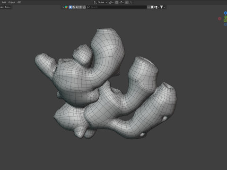Open the Add menu
The width and height of the screenshot is (227, 170).
pos(4,2)
